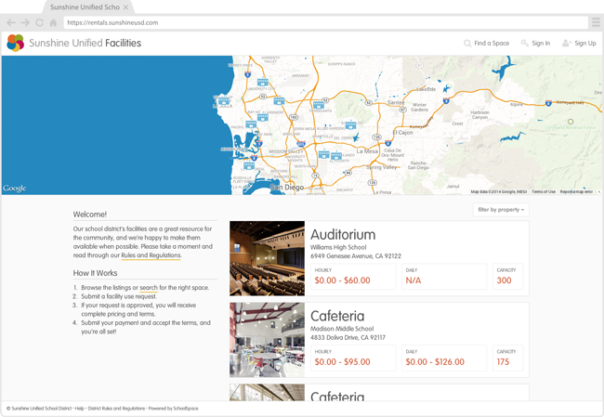Open Madison Middle School Cafeteria title
The width and height of the screenshot is (604, 417).
click(337, 316)
